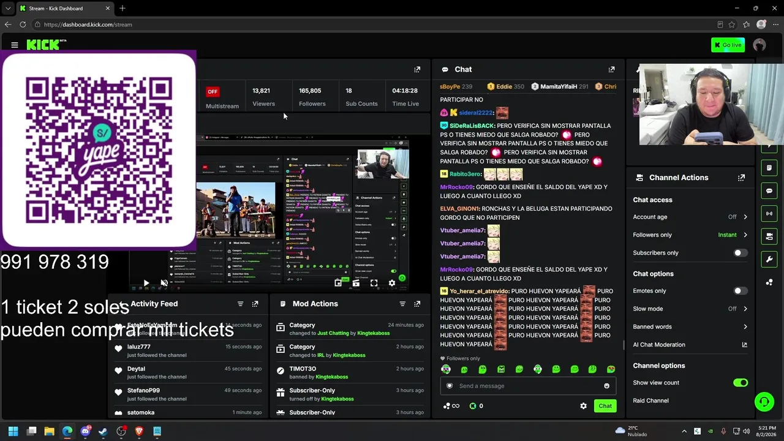Open the channel points sidebar icon

tap(769, 282)
